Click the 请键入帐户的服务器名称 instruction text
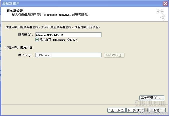Image resolution: width=169 pixels, height=116 pixels. coord(53,27)
